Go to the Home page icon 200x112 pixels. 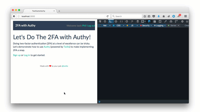(164, 16)
